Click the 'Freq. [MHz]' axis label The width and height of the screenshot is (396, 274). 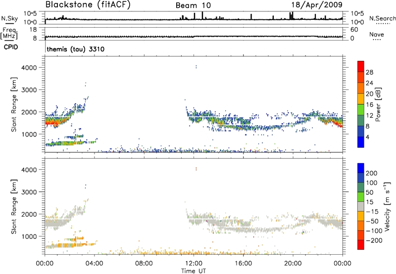9,34
